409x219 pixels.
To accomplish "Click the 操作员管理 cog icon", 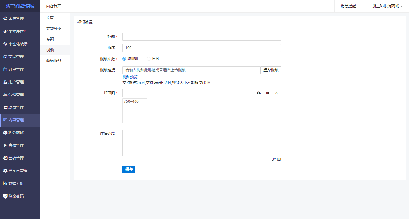I will click(x=5, y=171).
